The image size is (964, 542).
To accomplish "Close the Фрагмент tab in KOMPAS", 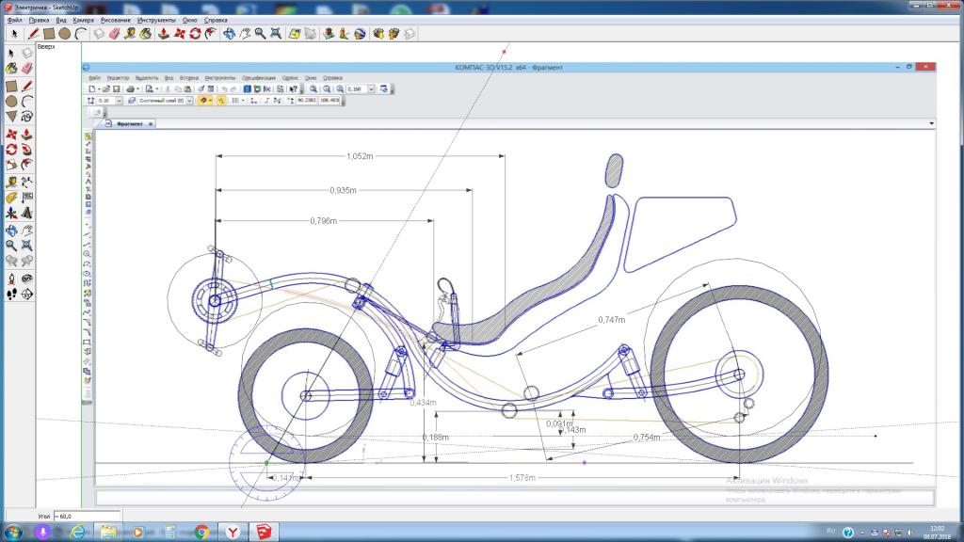I will pyautogui.click(x=150, y=123).
